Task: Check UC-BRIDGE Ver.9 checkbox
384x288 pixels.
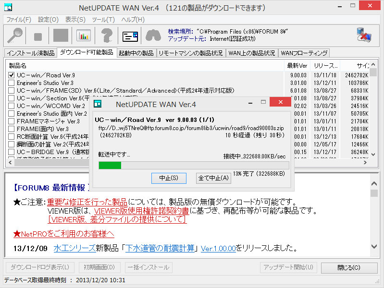Action: (11, 152)
